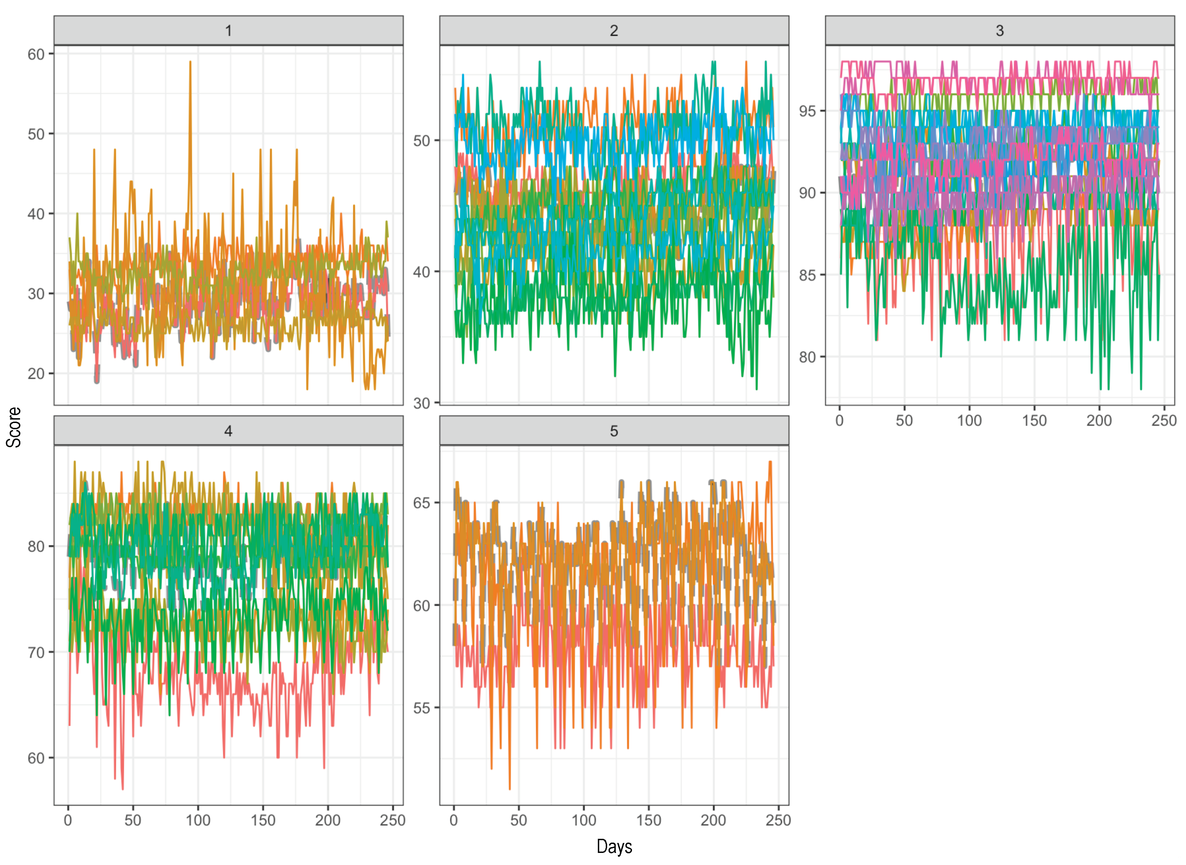This screenshot has width=1186, height=865.
Task: Click y-axis tick 60 of panel 1
Action: click(36, 54)
